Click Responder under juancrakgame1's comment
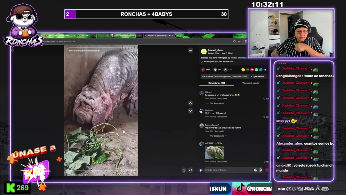 (219, 131)
